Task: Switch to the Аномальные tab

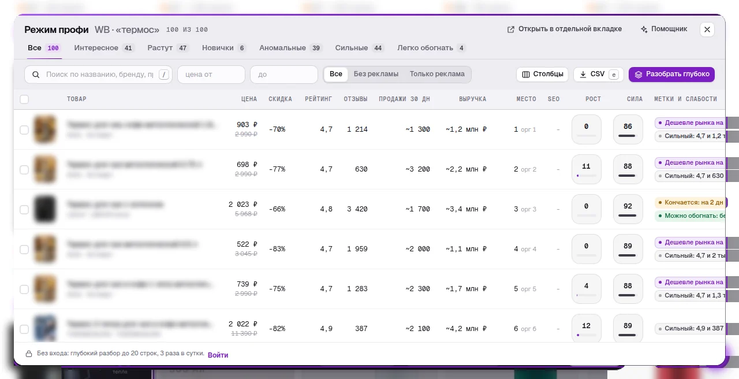Action: coord(290,48)
